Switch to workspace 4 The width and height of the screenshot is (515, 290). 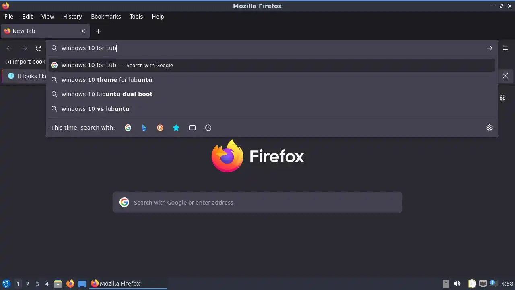(47, 284)
